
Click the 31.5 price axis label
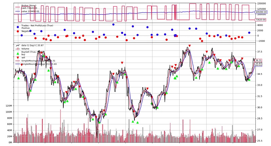tap(259, 96)
